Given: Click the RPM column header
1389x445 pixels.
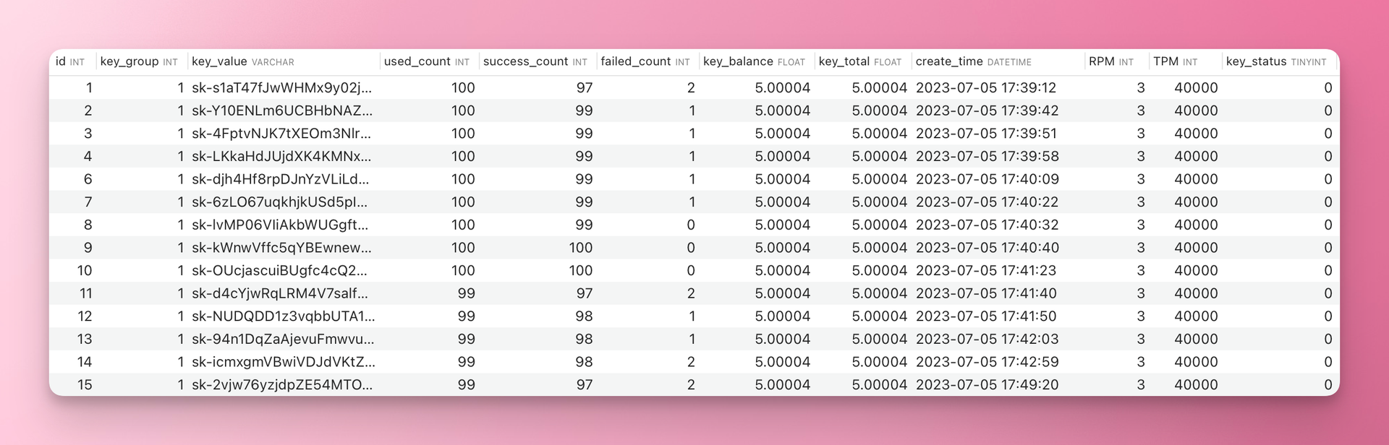Looking at the screenshot, I should tap(1110, 61).
